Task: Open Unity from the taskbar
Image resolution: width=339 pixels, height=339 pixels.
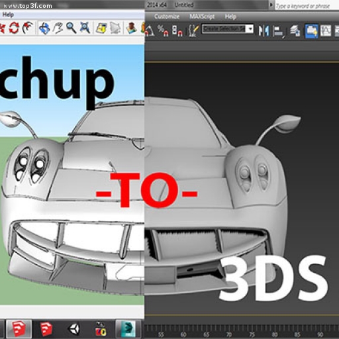Action: click(75, 329)
